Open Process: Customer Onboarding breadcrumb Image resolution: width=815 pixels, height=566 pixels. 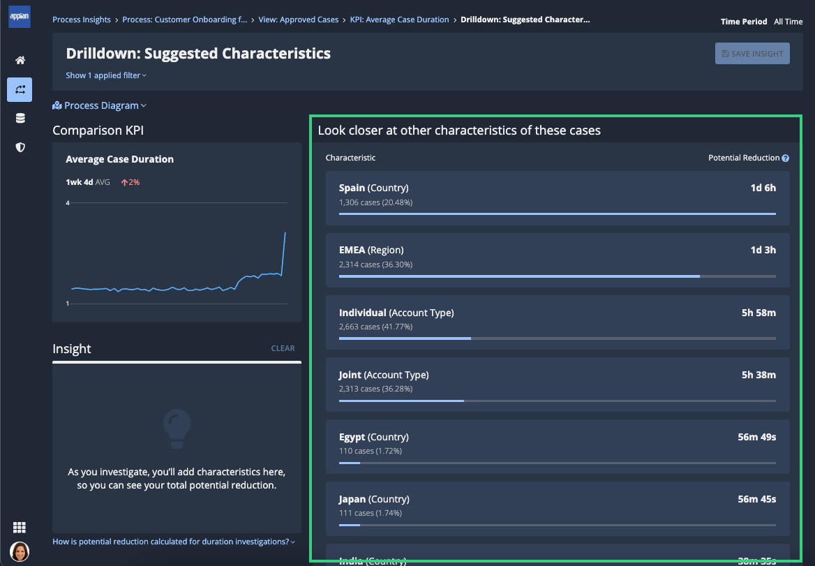(184, 20)
